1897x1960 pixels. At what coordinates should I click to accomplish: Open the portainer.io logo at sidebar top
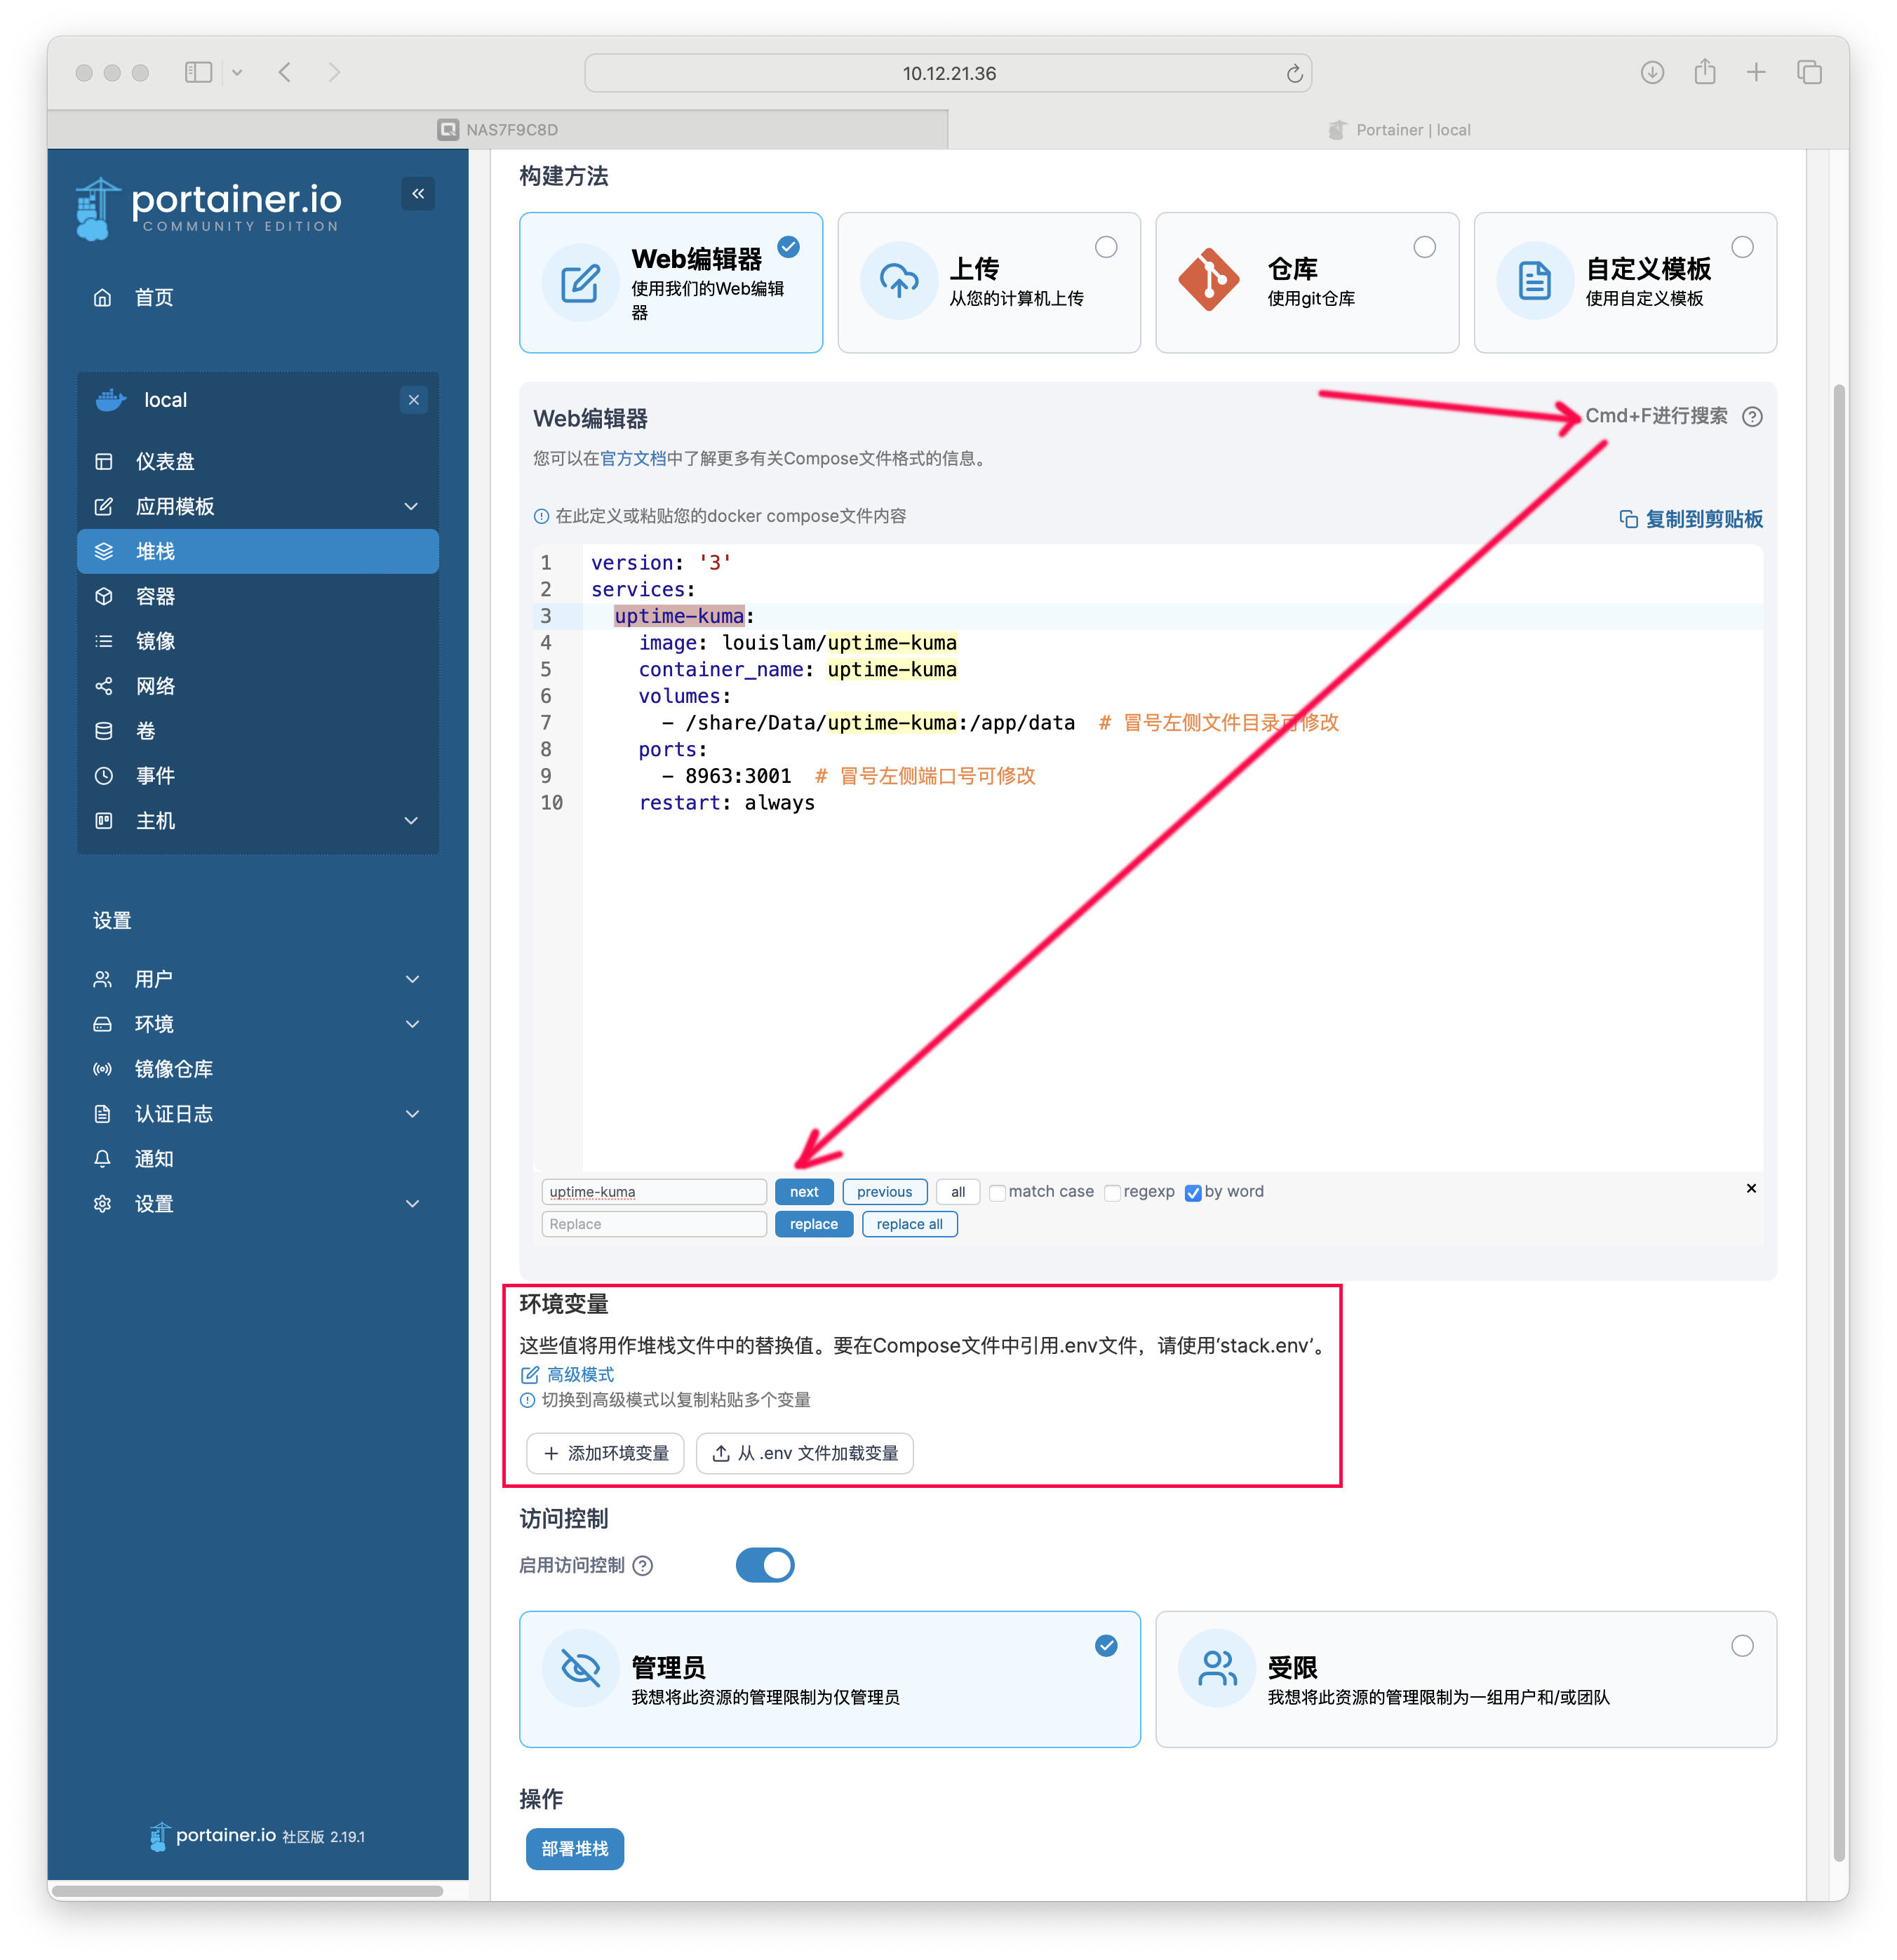pyautogui.click(x=209, y=208)
